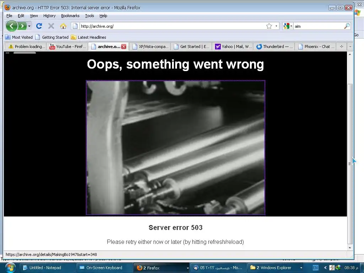Image resolution: width=364 pixels, height=273 pixels.
Task: Click the page scrollbar up arrow
Action: [x=350, y=54]
